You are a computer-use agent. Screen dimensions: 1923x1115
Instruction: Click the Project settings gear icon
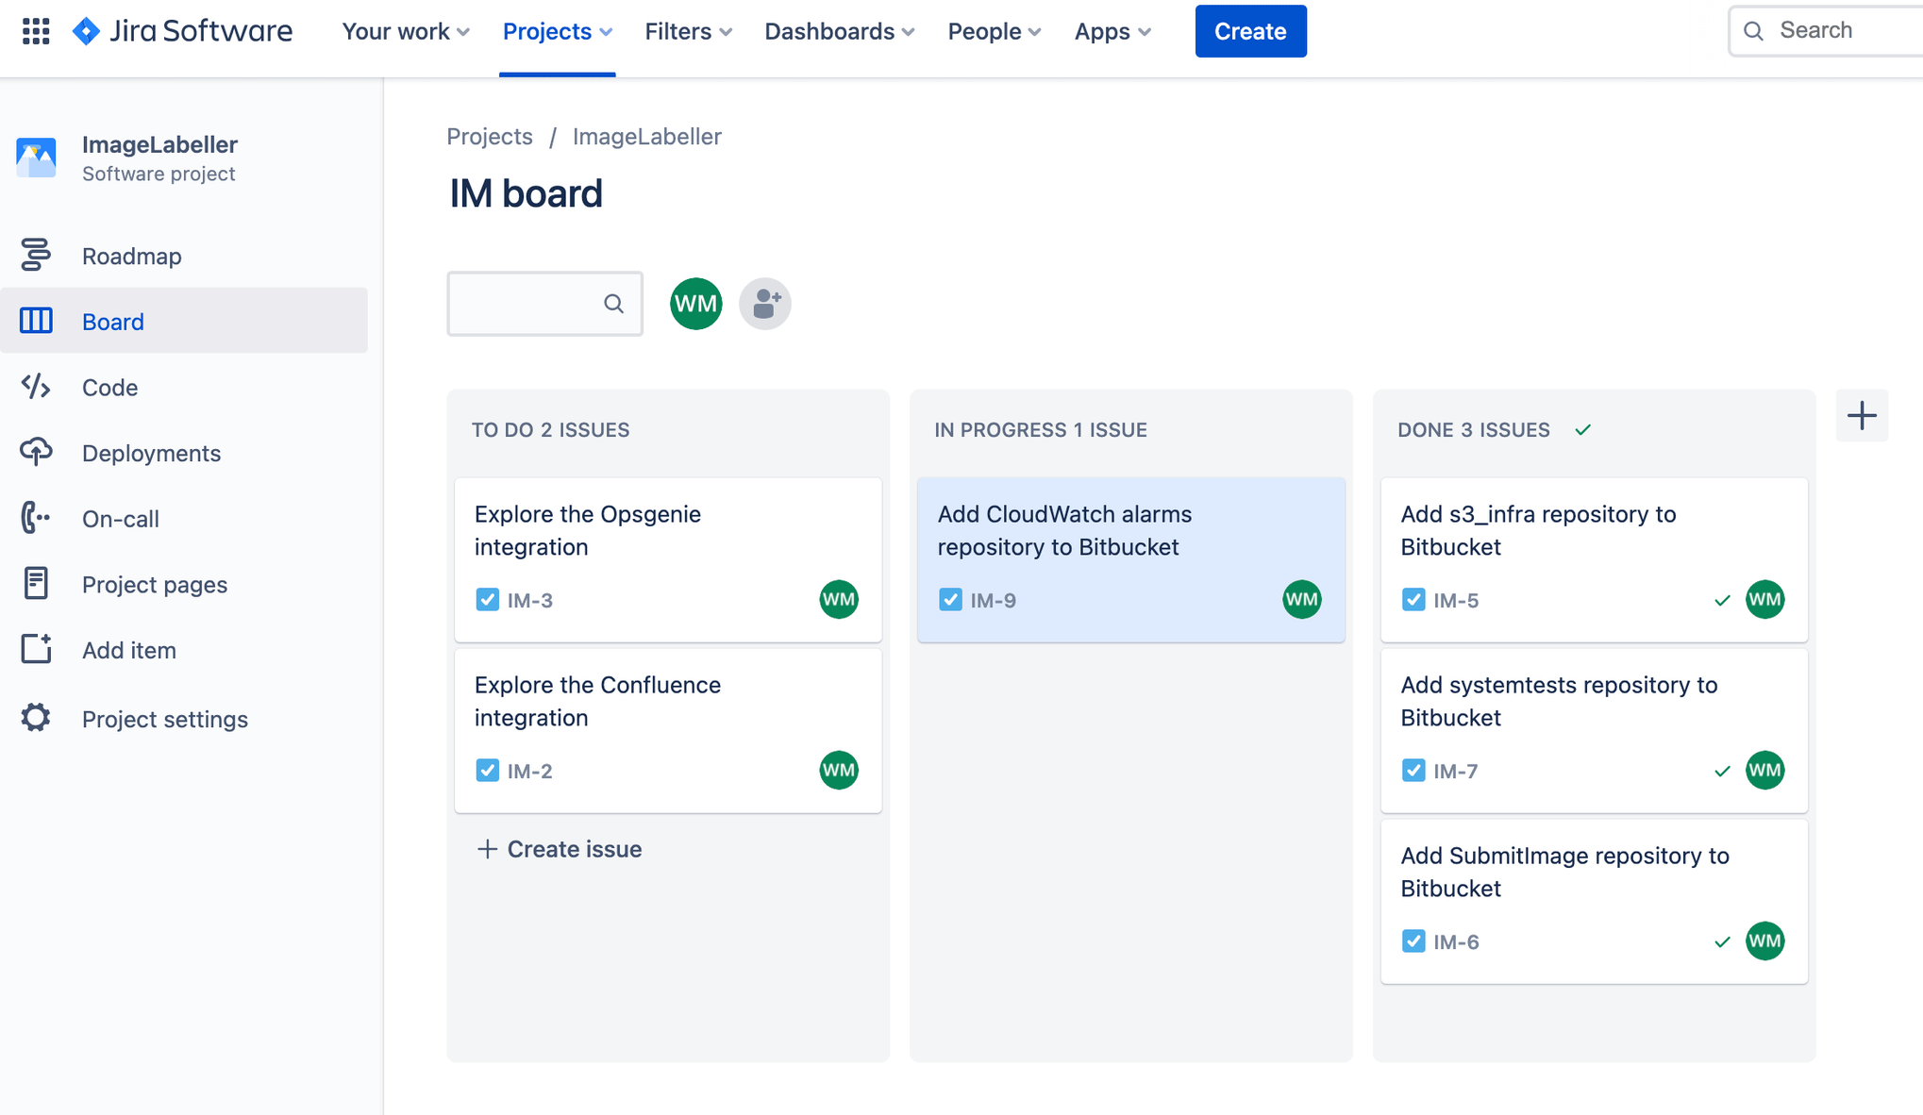[x=35, y=718]
